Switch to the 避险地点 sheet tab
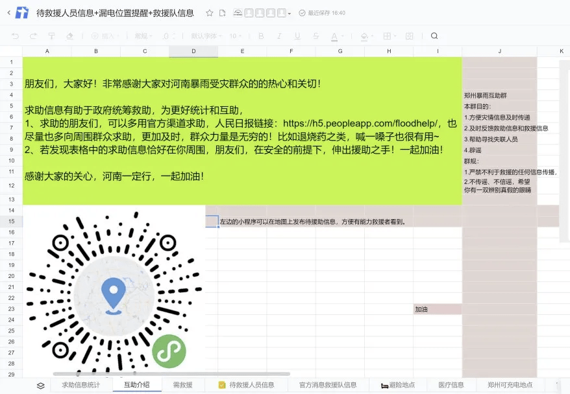 click(x=398, y=385)
